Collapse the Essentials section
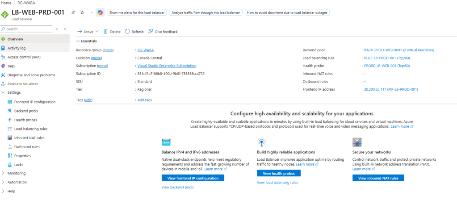Viewport: 457px width, 200px height. tap(79, 41)
